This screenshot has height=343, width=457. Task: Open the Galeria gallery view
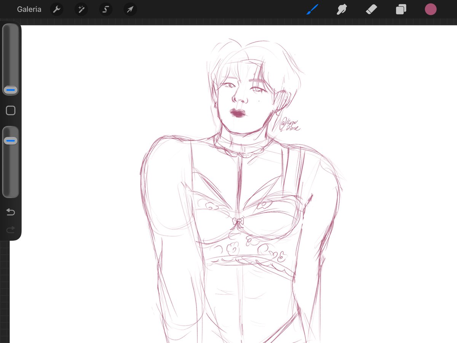point(29,10)
